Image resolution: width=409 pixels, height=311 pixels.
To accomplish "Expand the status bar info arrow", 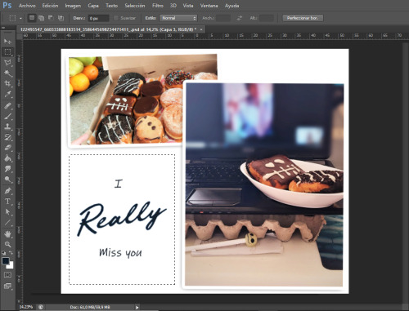I will (137, 307).
